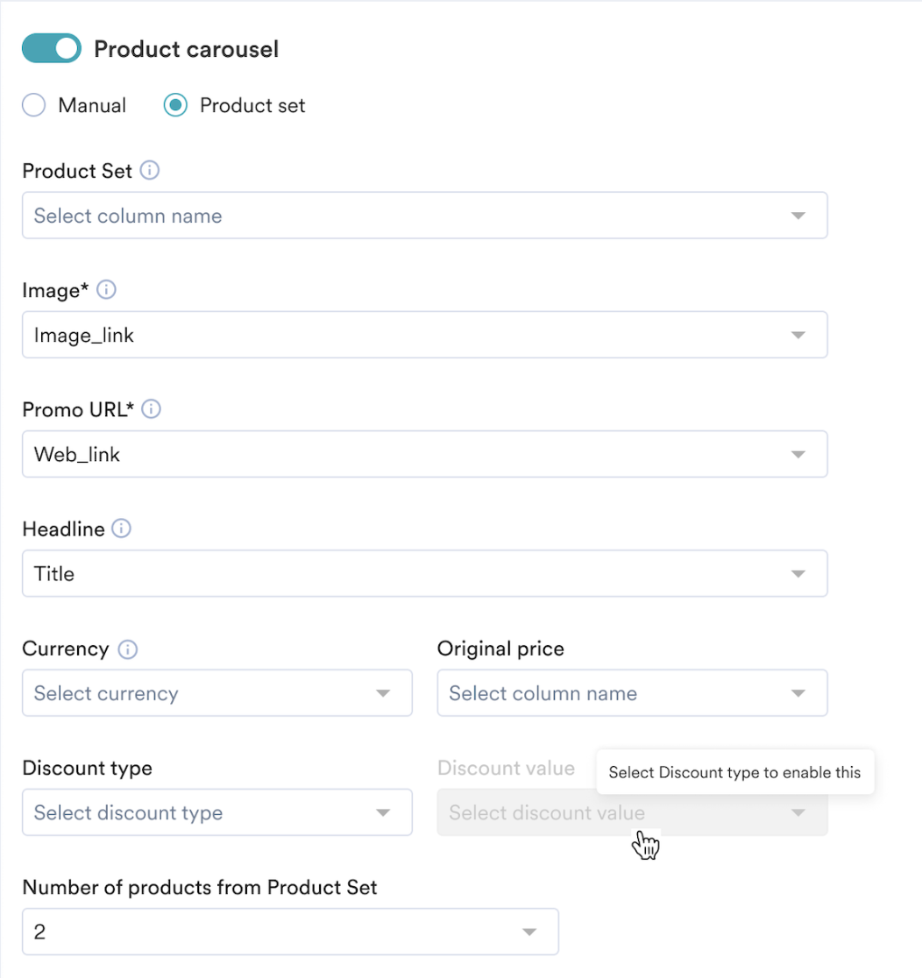Click the chevron arrow on the Currency field
Screen dimensions: 922x978
(382, 692)
